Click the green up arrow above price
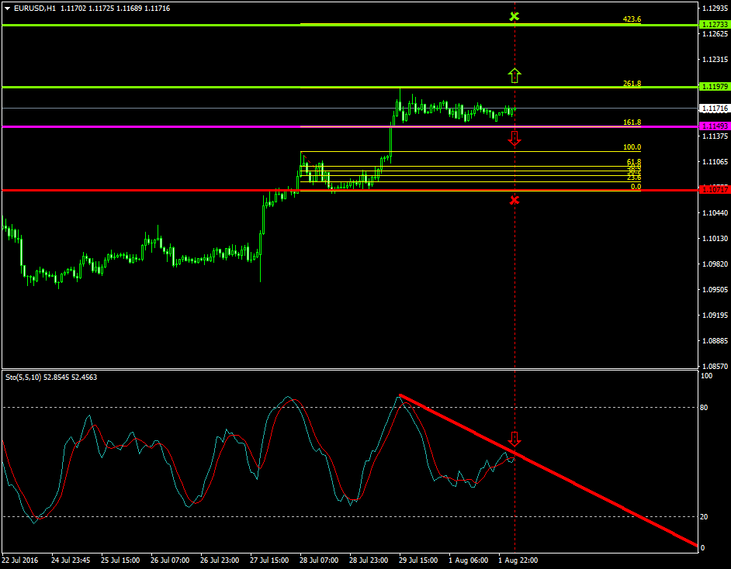 pyautogui.click(x=514, y=75)
